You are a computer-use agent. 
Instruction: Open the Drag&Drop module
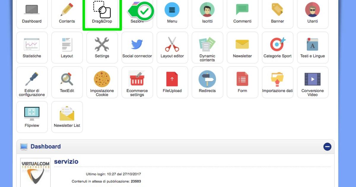point(102,13)
